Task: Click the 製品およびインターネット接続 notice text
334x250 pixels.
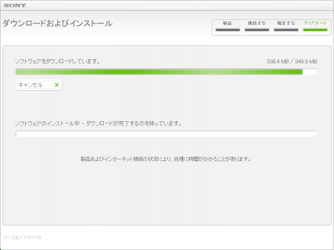Action: click(x=166, y=159)
